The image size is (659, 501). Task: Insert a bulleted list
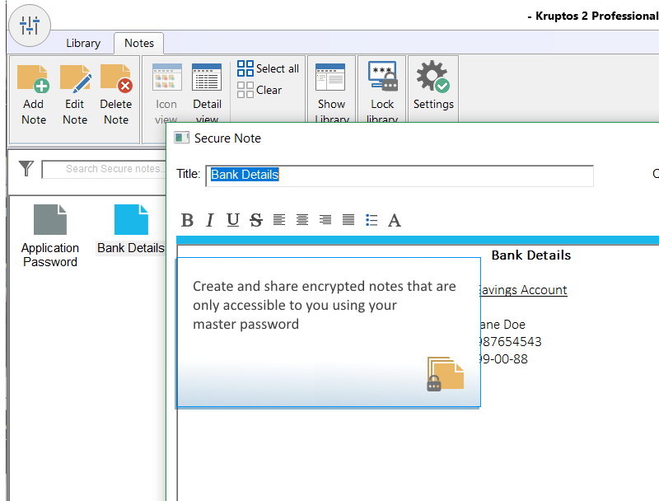[x=372, y=220]
